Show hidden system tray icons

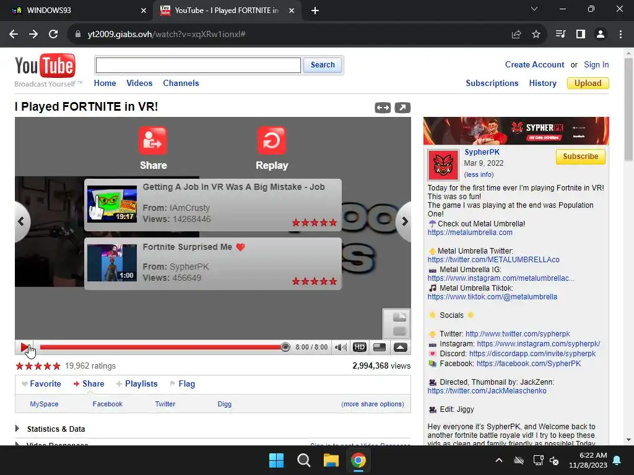[499, 460]
